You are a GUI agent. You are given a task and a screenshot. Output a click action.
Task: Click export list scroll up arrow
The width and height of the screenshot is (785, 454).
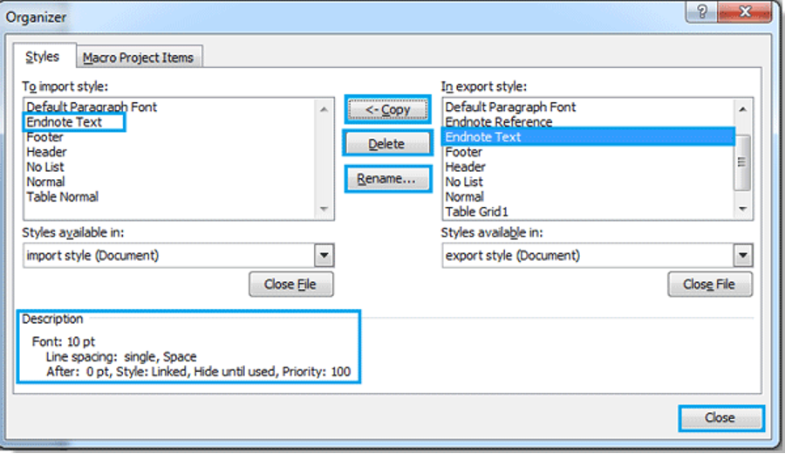click(743, 109)
